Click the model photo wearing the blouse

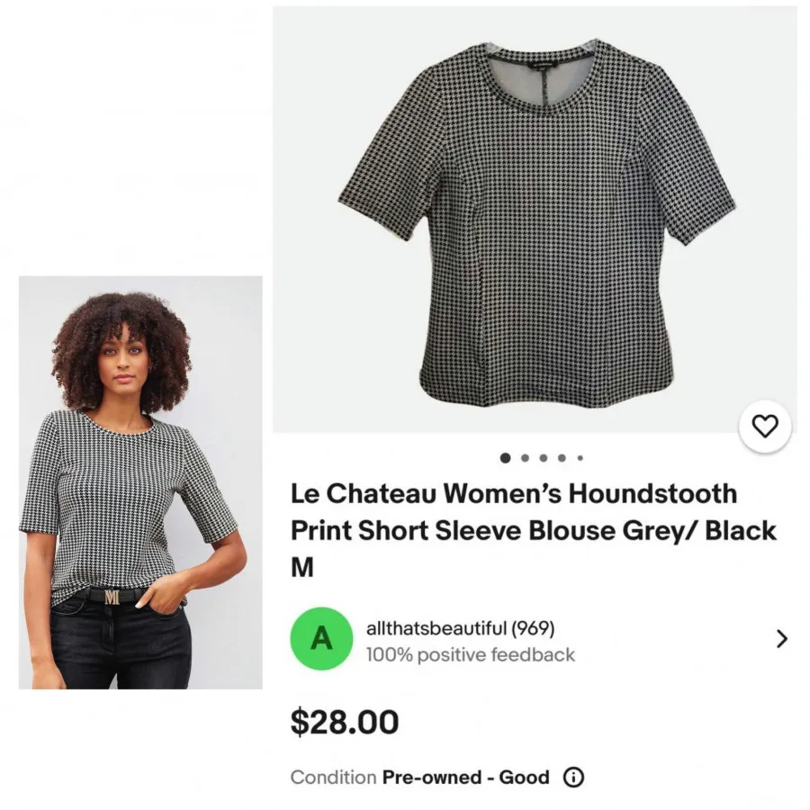click(140, 482)
